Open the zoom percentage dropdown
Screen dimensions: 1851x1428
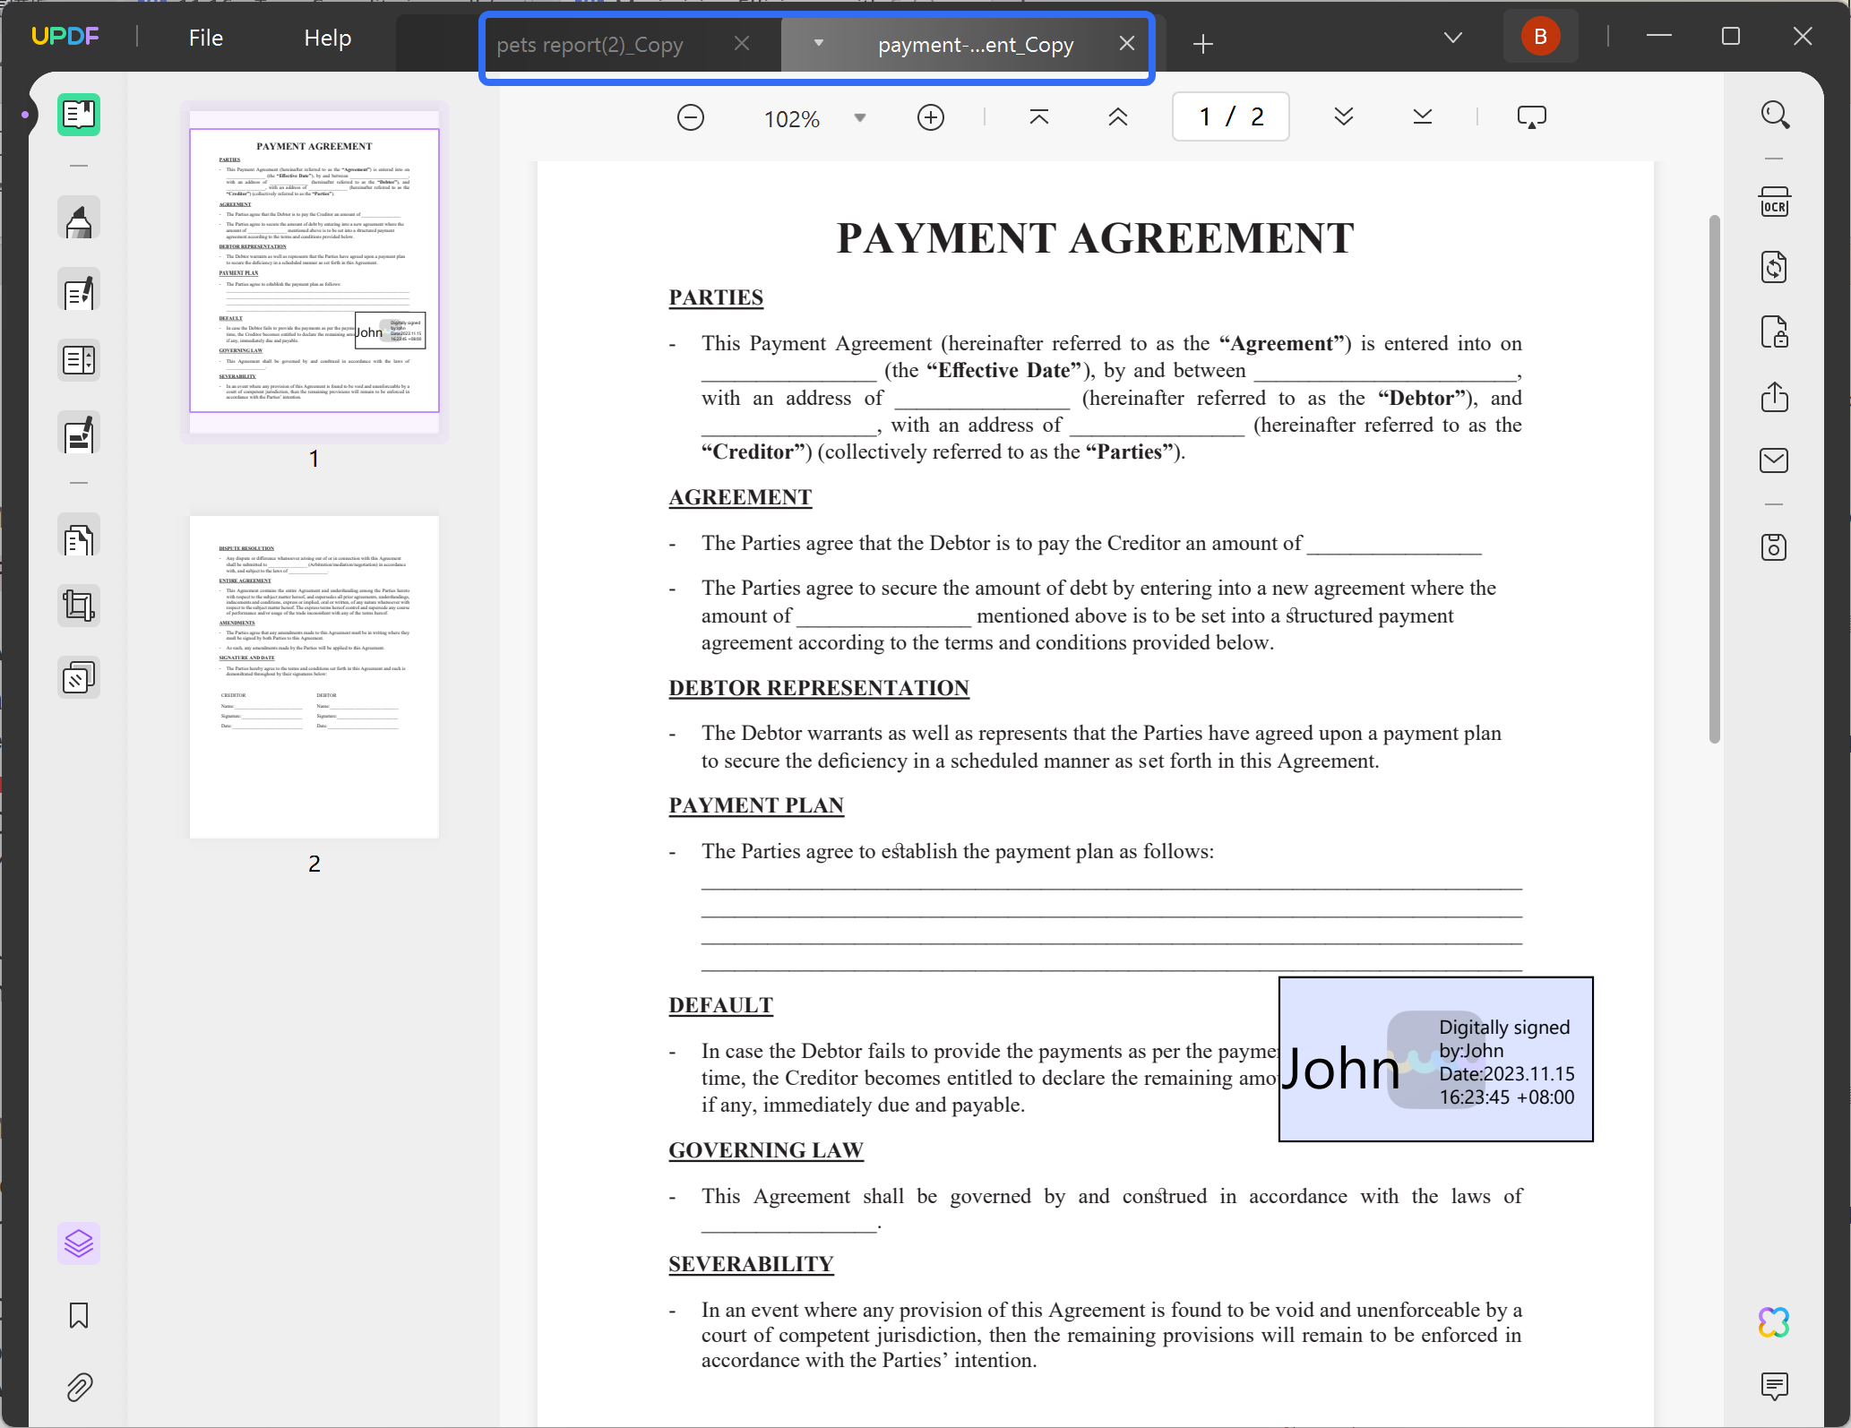click(857, 117)
